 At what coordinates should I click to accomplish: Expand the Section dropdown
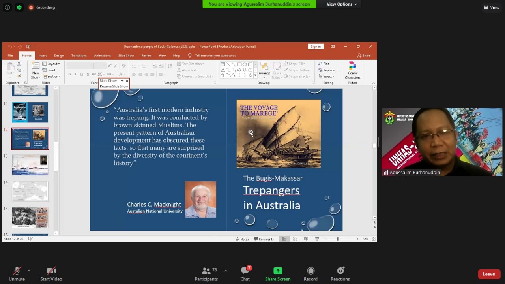pos(52,76)
